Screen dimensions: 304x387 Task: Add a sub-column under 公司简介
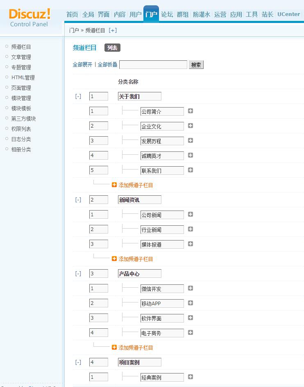tap(190, 111)
